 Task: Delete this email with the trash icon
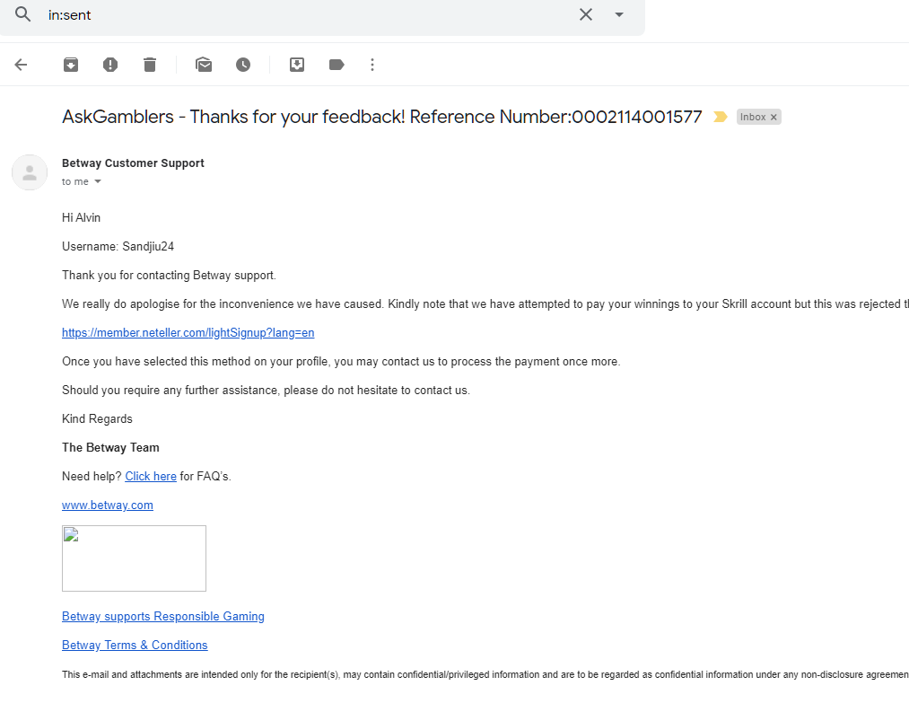click(150, 65)
